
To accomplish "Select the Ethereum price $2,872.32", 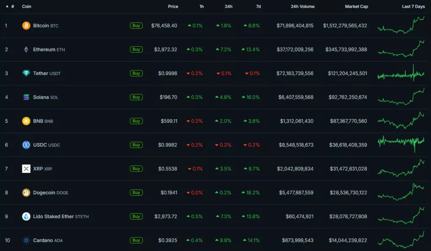I will coord(165,50).
